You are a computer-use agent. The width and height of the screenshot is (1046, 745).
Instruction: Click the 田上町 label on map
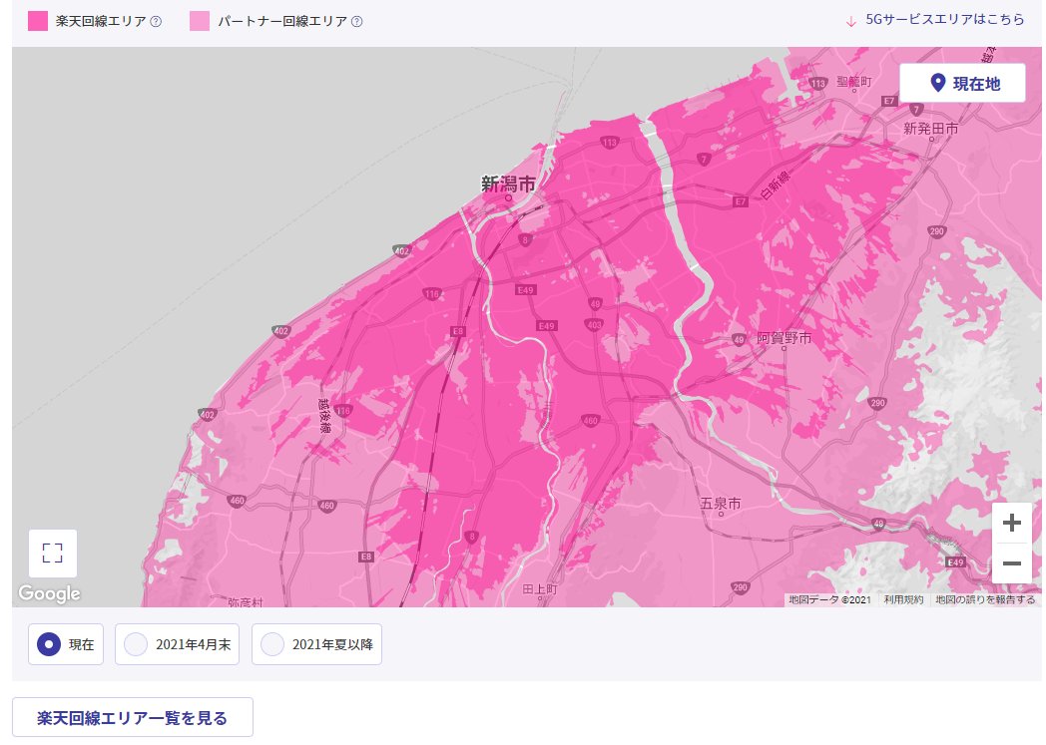point(540,589)
